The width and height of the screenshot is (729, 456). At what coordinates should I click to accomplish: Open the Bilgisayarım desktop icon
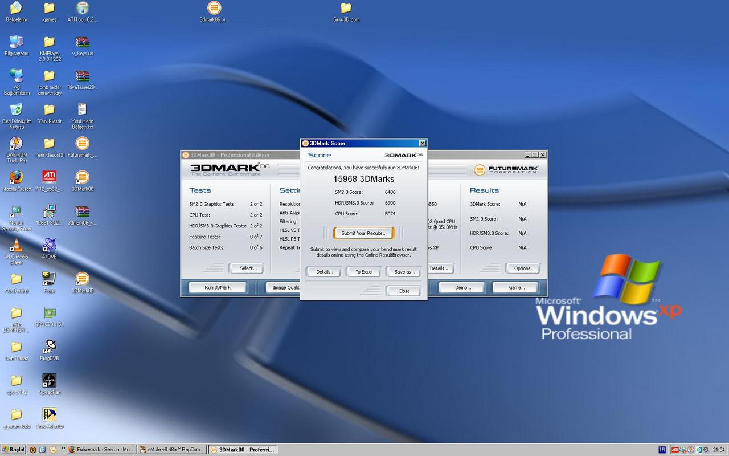pyautogui.click(x=17, y=46)
